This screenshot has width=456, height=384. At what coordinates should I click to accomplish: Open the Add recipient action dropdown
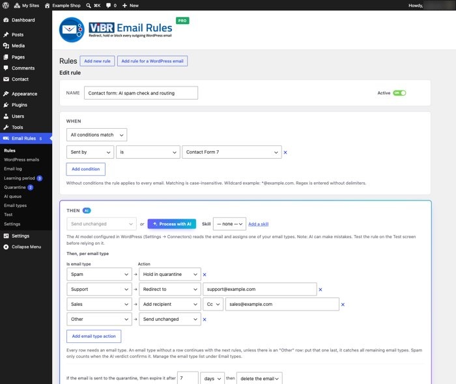(170, 304)
